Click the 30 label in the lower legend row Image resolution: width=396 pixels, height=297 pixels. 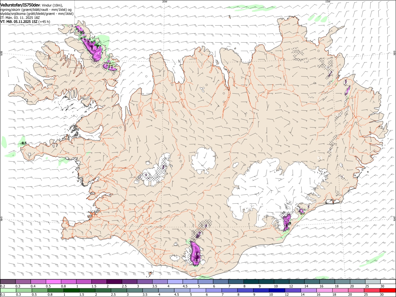(382, 295)
